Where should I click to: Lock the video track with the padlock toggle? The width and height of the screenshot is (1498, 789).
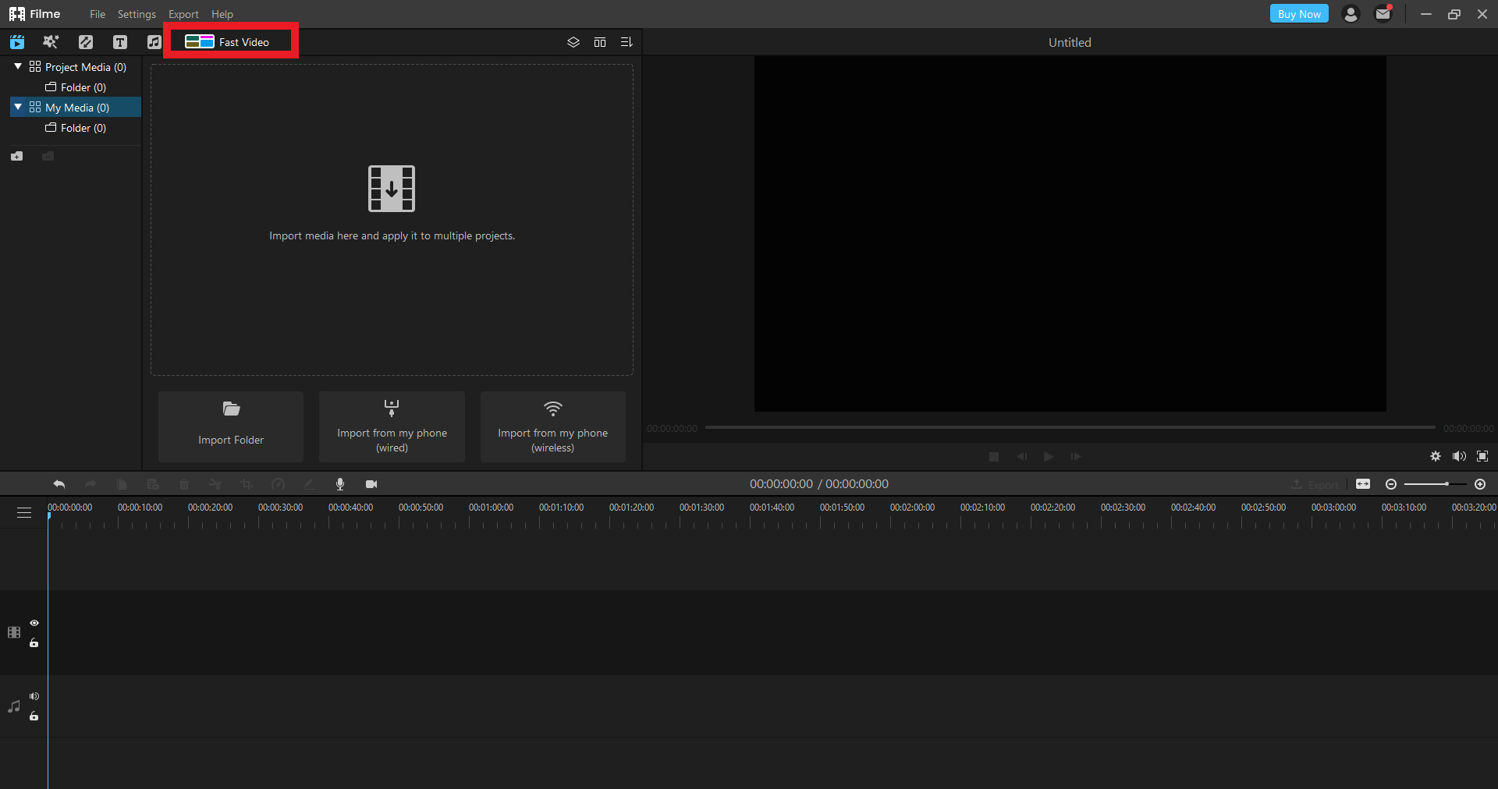click(34, 643)
